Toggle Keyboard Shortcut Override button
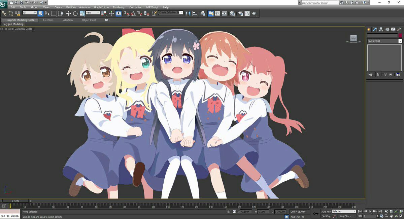 point(119,13)
